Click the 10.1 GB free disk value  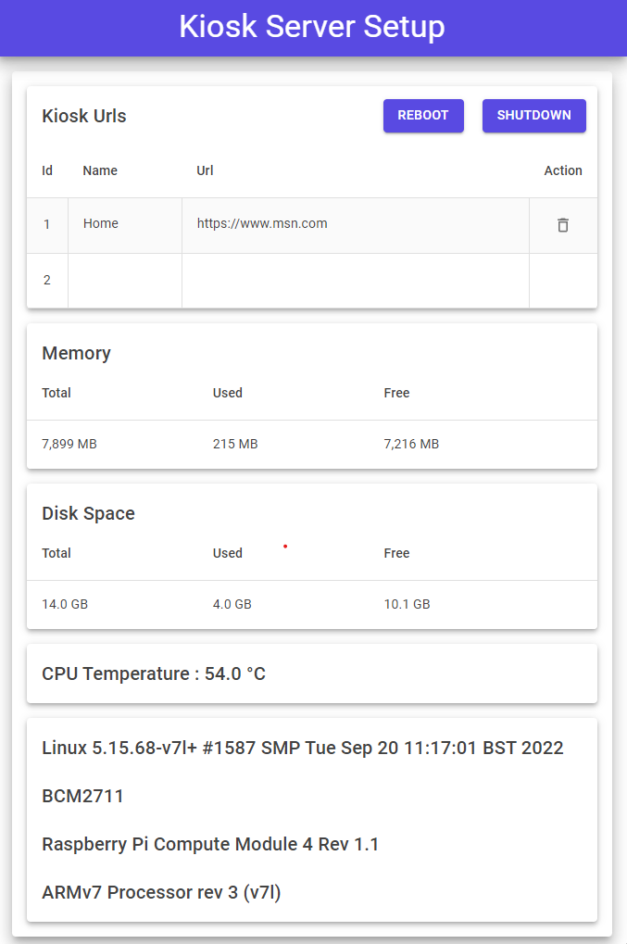click(407, 604)
